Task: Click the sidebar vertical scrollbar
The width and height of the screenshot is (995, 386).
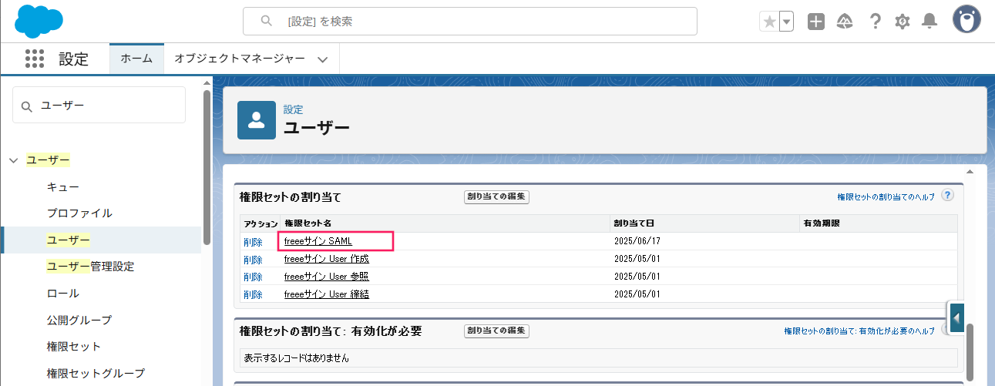Action: pyautogui.click(x=207, y=168)
